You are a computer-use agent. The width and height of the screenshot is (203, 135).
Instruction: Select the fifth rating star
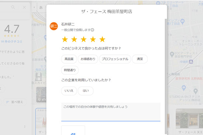(102, 39)
